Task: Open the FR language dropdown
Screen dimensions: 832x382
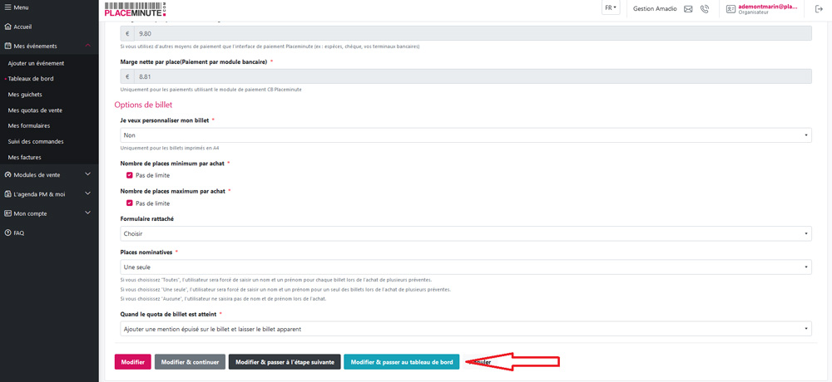Action: click(611, 8)
